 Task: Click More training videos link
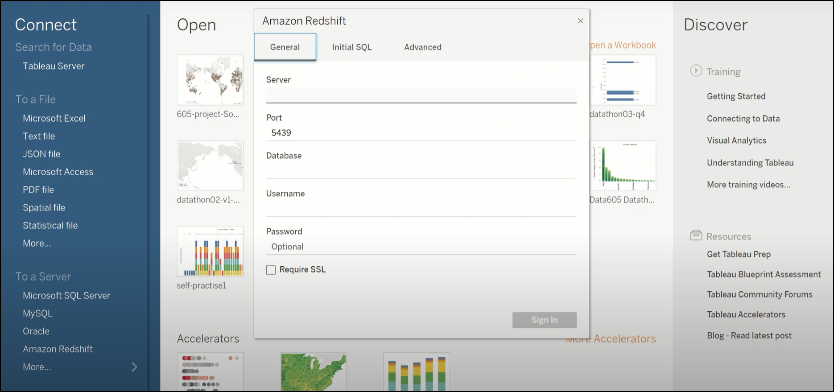(748, 185)
